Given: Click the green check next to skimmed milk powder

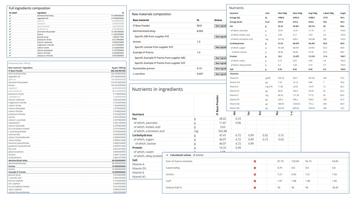Looking at the screenshot, I should pyautogui.click(x=10, y=32).
